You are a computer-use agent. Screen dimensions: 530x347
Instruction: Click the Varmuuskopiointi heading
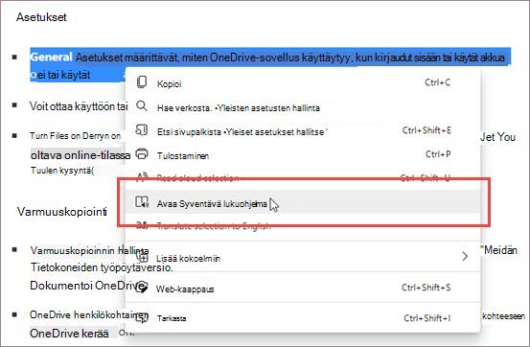point(62,212)
